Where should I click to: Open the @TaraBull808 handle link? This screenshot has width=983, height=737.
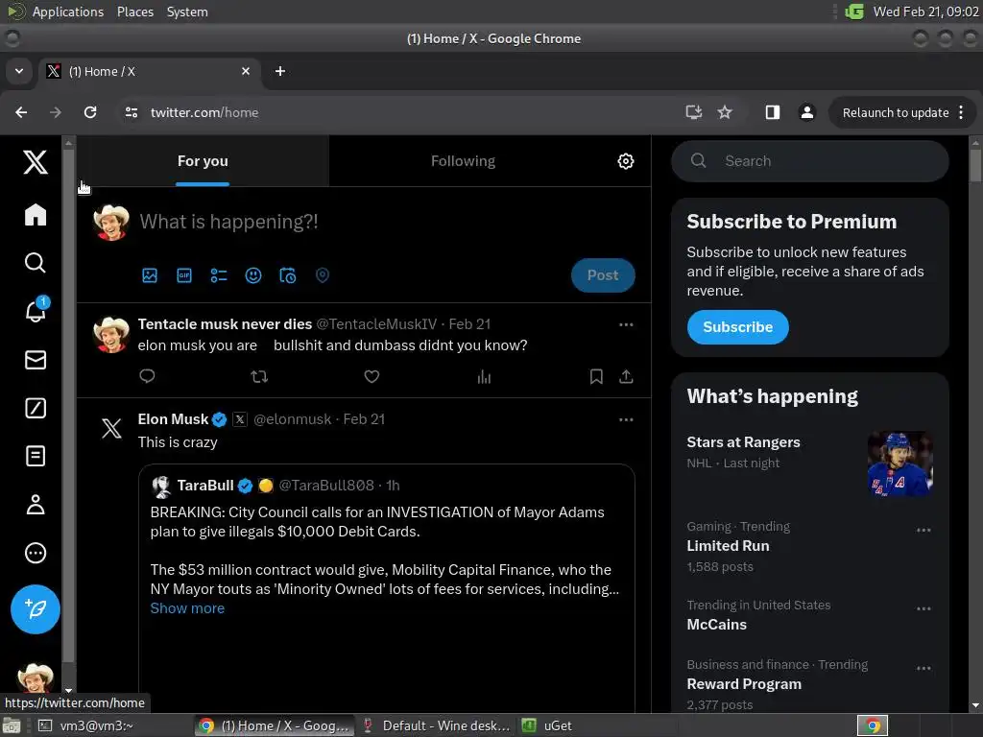pyautogui.click(x=326, y=485)
